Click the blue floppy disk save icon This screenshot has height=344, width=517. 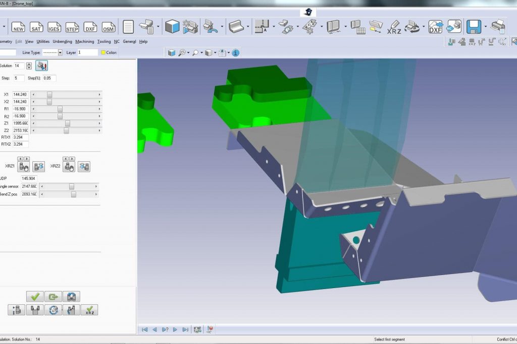474,27
